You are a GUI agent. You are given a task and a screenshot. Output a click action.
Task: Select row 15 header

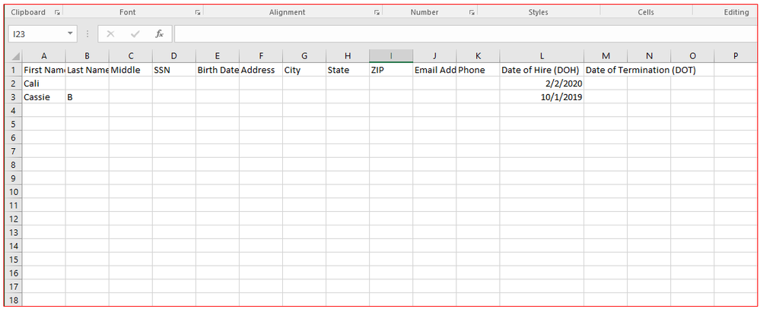point(13,260)
